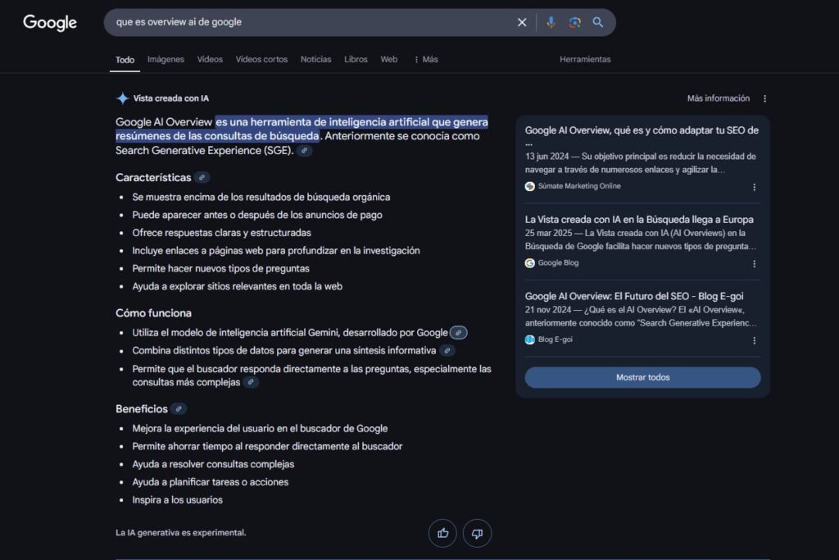The width and height of the screenshot is (839, 560).
Task: Open source link icon next to Características
Action: [202, 178]
